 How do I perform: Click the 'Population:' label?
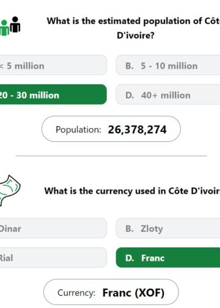[78, 130]
